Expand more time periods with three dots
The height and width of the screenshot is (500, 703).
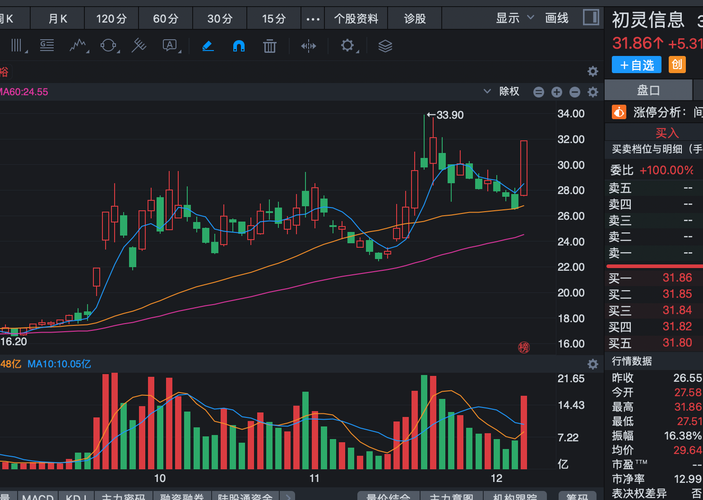tap(313, 19)
